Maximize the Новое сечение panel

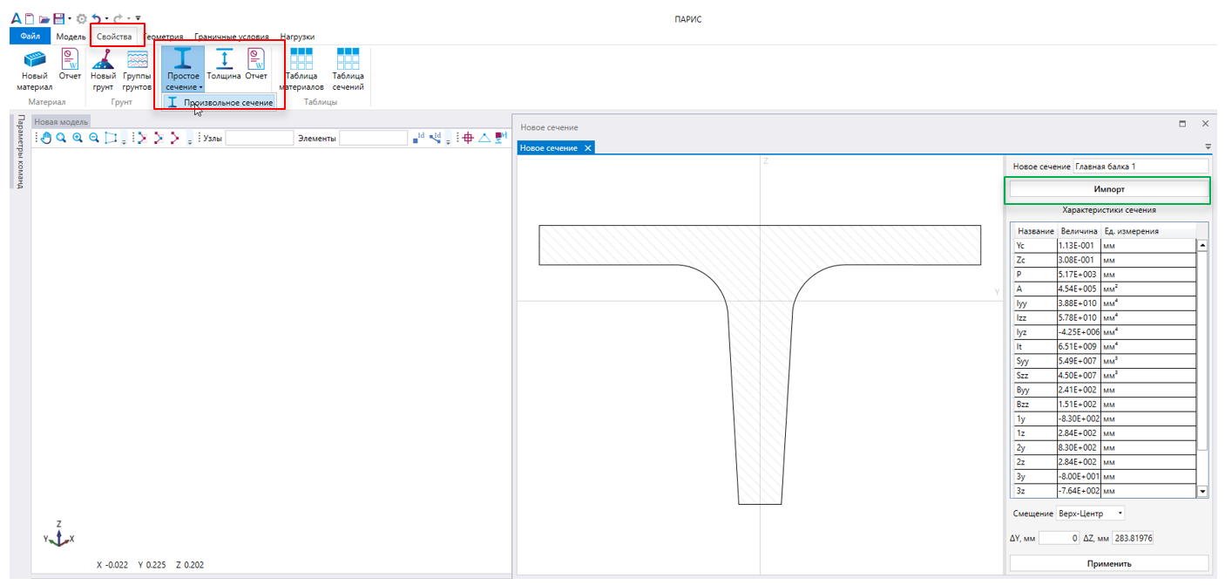[x=1182, y=125]
